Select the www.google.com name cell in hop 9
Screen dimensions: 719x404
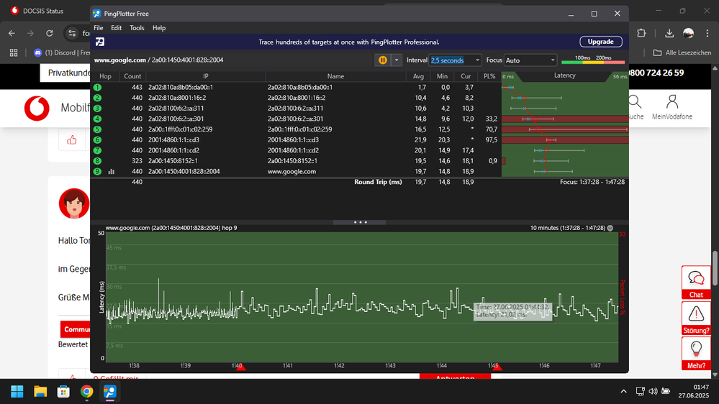291,171
